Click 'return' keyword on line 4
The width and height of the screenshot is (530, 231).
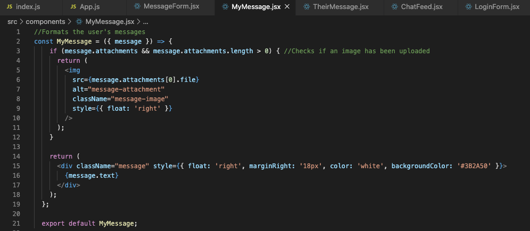tap(69, 61)
